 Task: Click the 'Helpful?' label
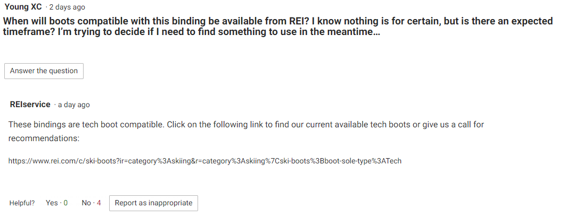(x=22, y=203)
